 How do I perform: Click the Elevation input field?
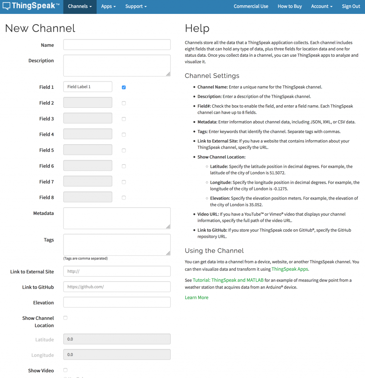tap(117, 302)
